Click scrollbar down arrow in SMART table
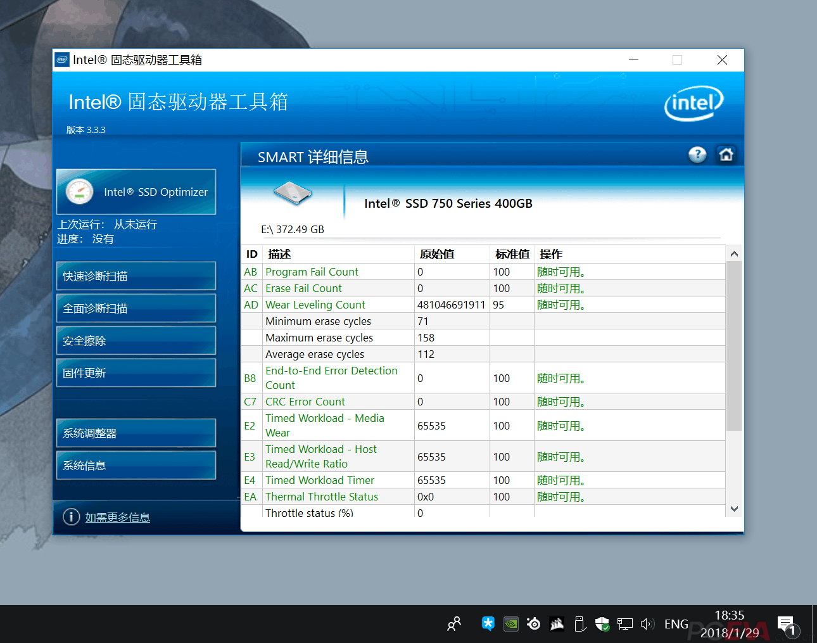Image resolution: width=817 pixels, height=643 pixels. click(734, 509)
